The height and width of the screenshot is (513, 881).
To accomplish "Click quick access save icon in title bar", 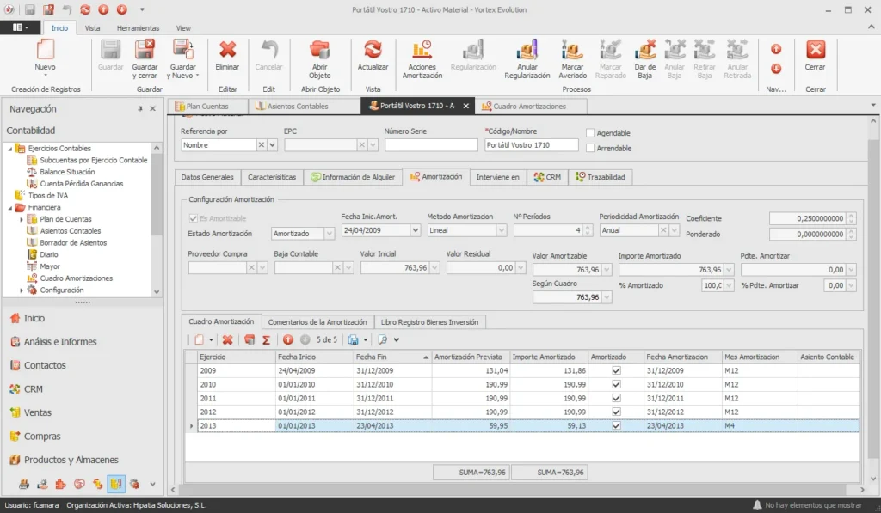I will pos(30,9).
